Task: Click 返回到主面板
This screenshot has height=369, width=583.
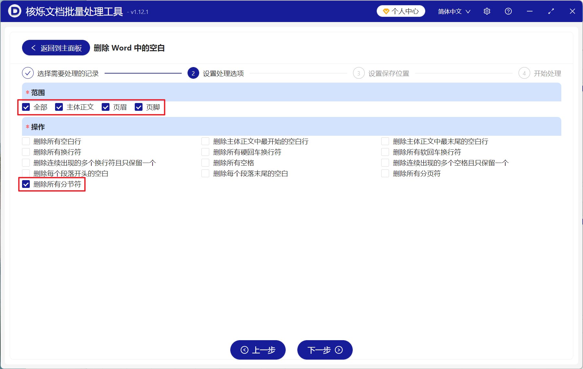Action: (x=55, y=48)
